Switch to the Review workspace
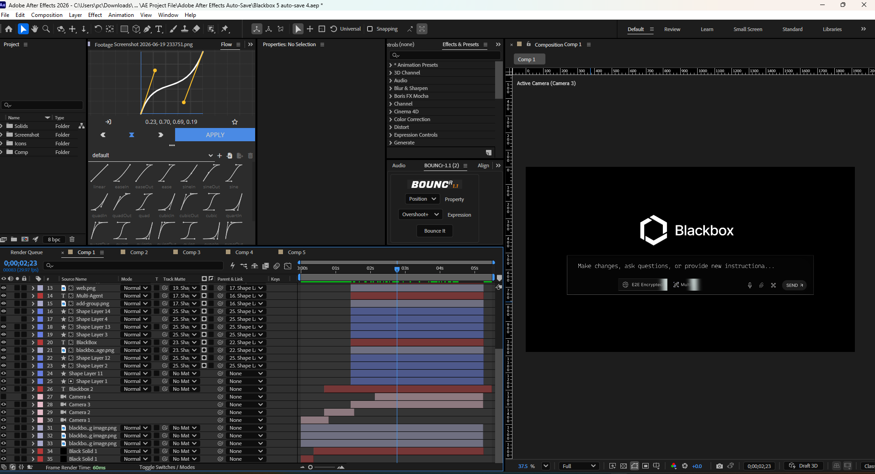The height and width of the screenshot is (474, 875). click(672, 29)
